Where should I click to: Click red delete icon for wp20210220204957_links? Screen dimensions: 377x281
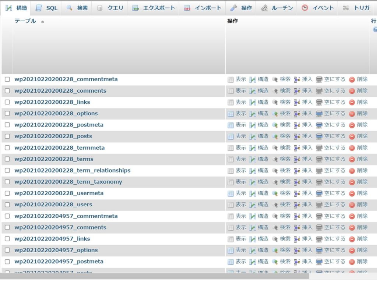click(352, 239)
